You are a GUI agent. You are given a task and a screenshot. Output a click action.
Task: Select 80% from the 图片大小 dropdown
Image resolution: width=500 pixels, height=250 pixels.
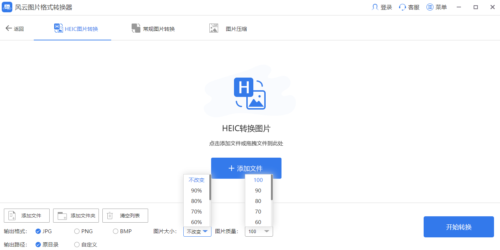click(x=196, y=201)
